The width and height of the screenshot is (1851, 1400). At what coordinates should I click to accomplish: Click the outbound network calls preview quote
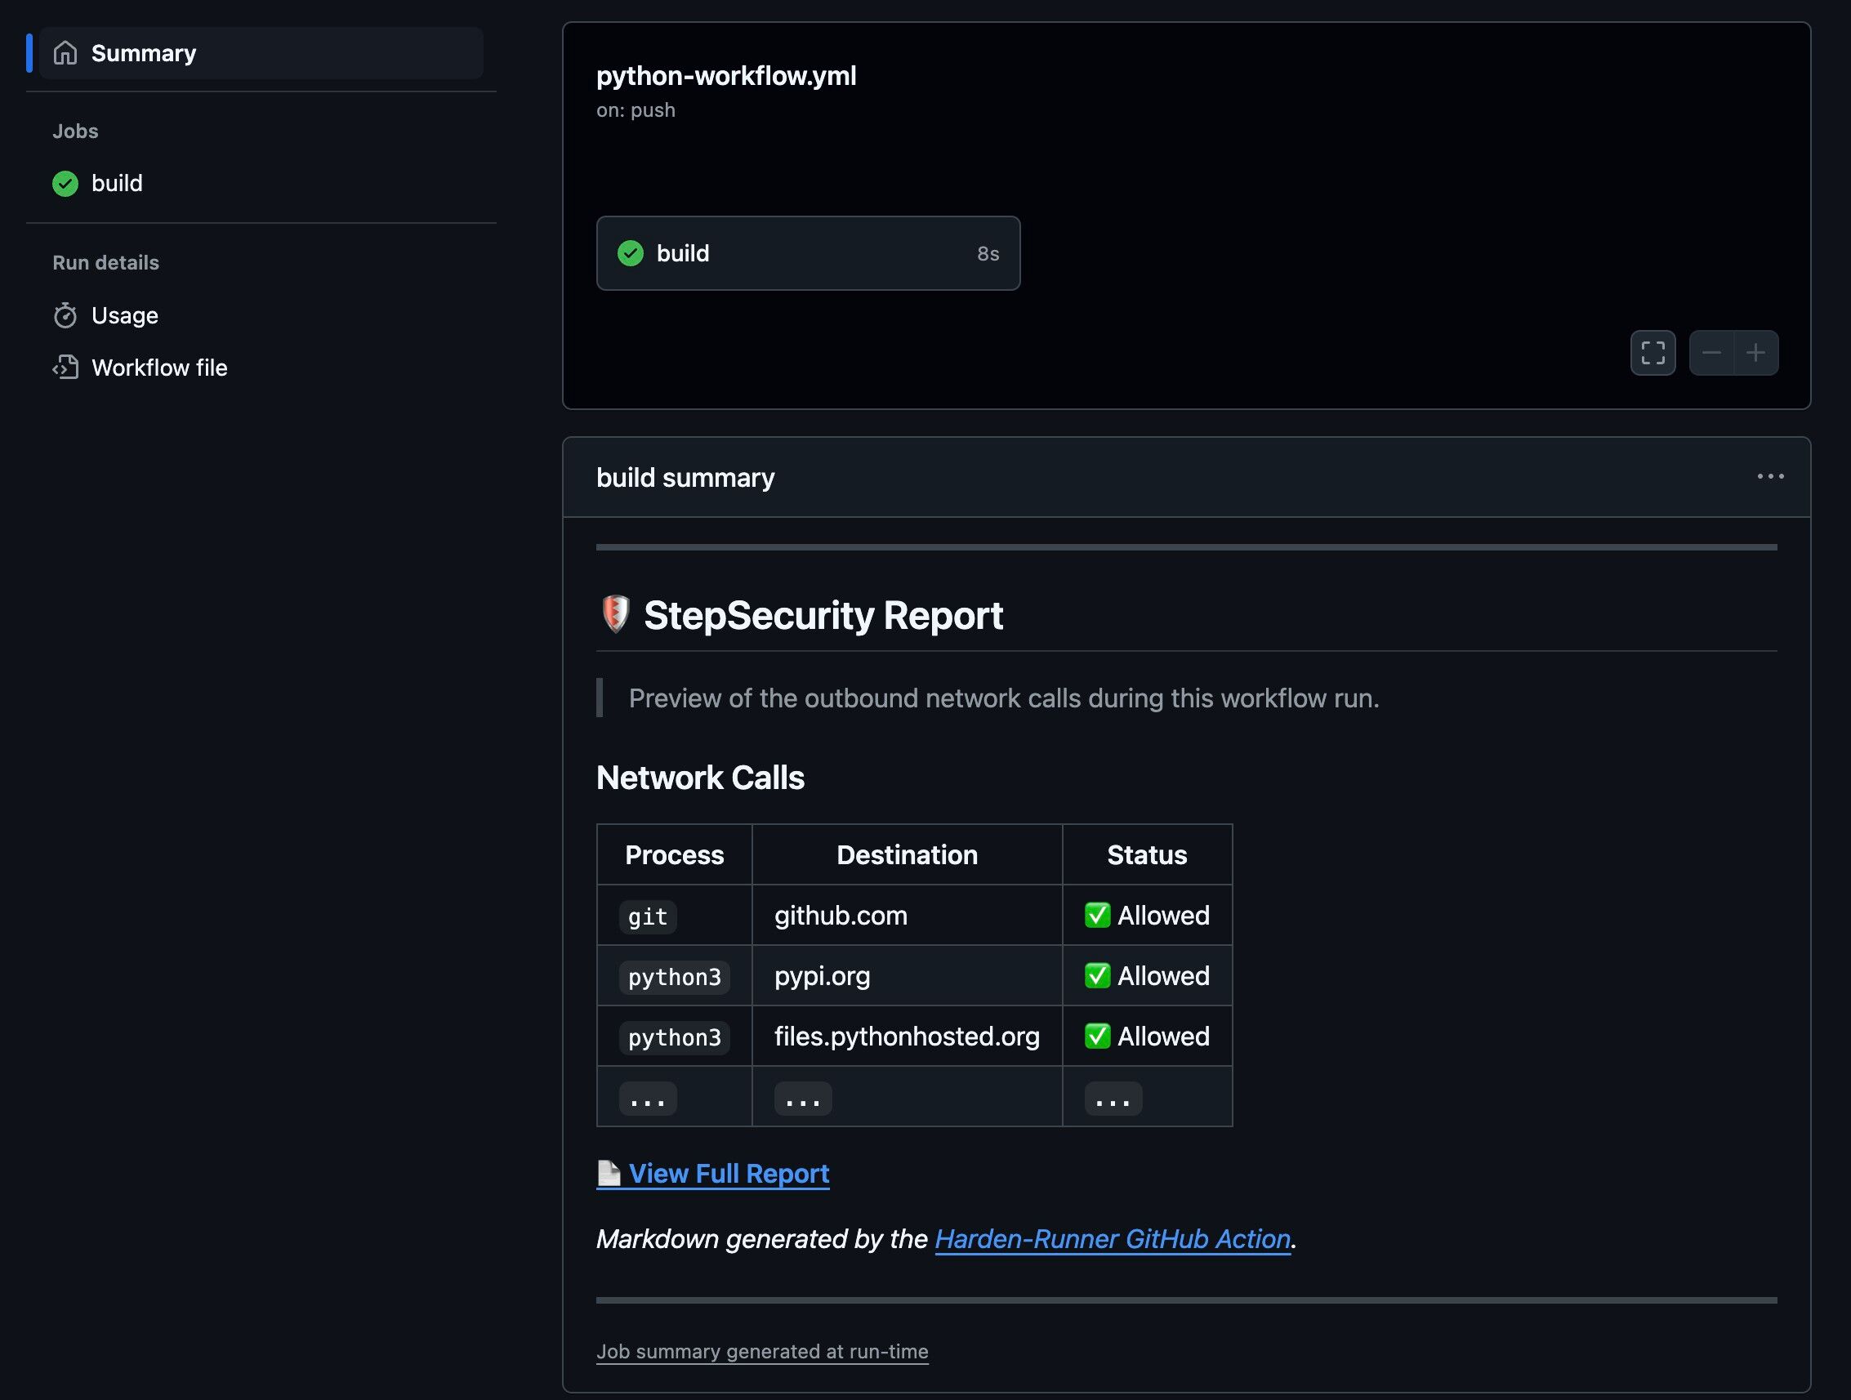(x=1003, y=698)
